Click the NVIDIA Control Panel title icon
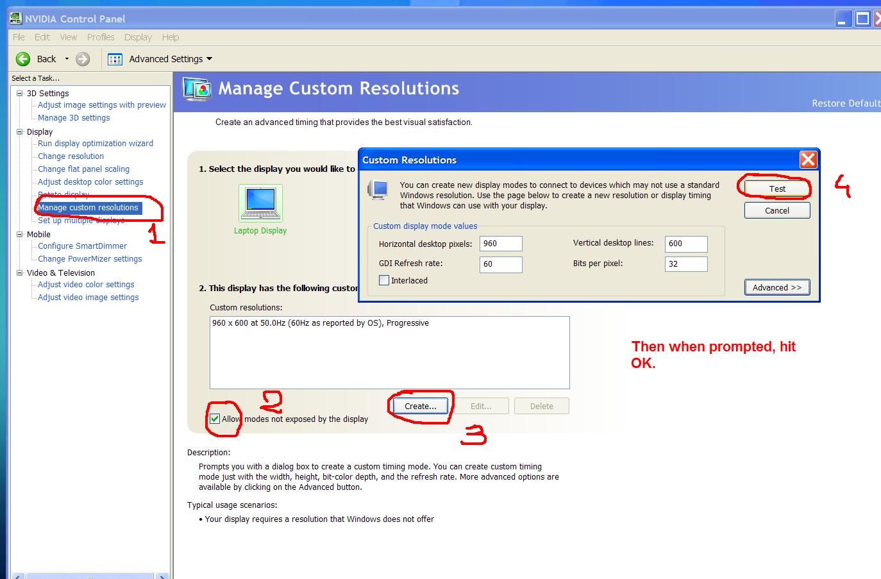The image size is (881, 579). pyautogui.click(x=16, y=19)
